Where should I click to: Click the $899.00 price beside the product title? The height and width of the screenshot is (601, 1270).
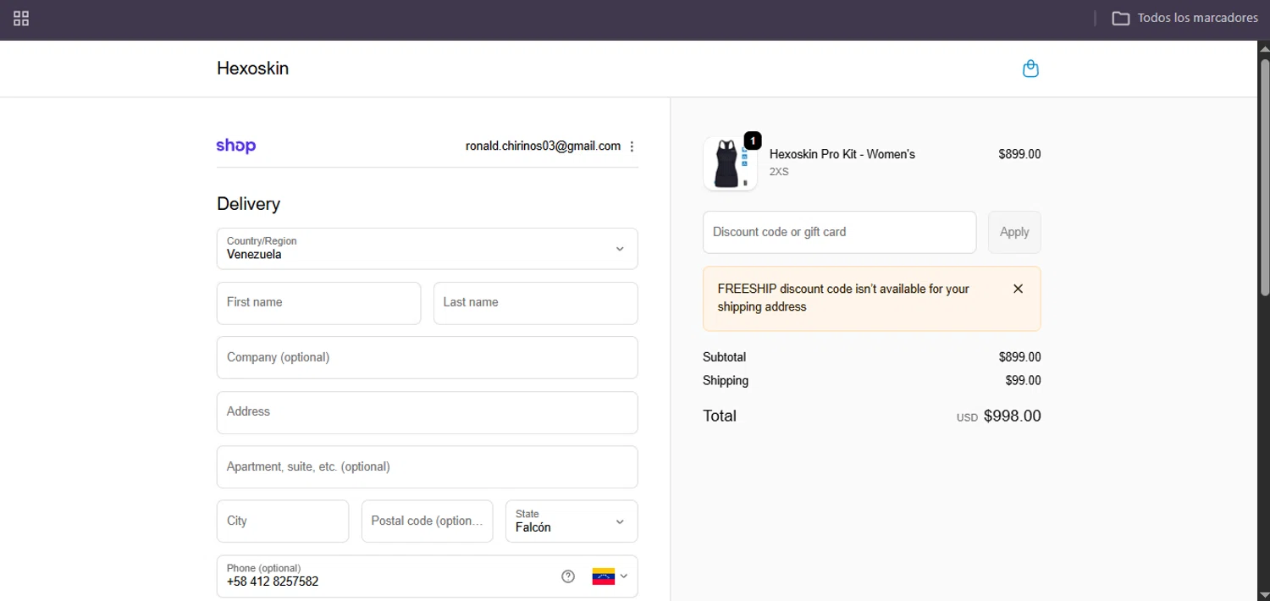point(1019,154)
